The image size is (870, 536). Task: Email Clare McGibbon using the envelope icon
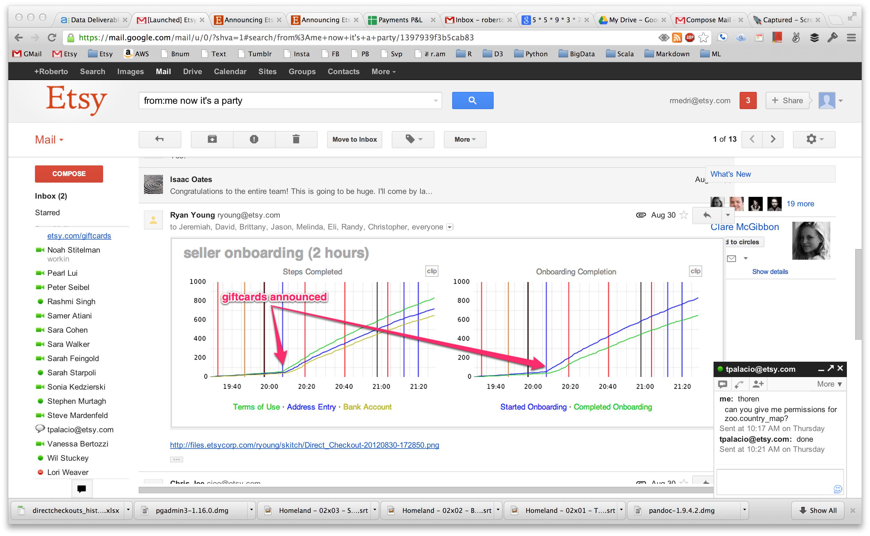pyautogui.click(x=732, y=259)
